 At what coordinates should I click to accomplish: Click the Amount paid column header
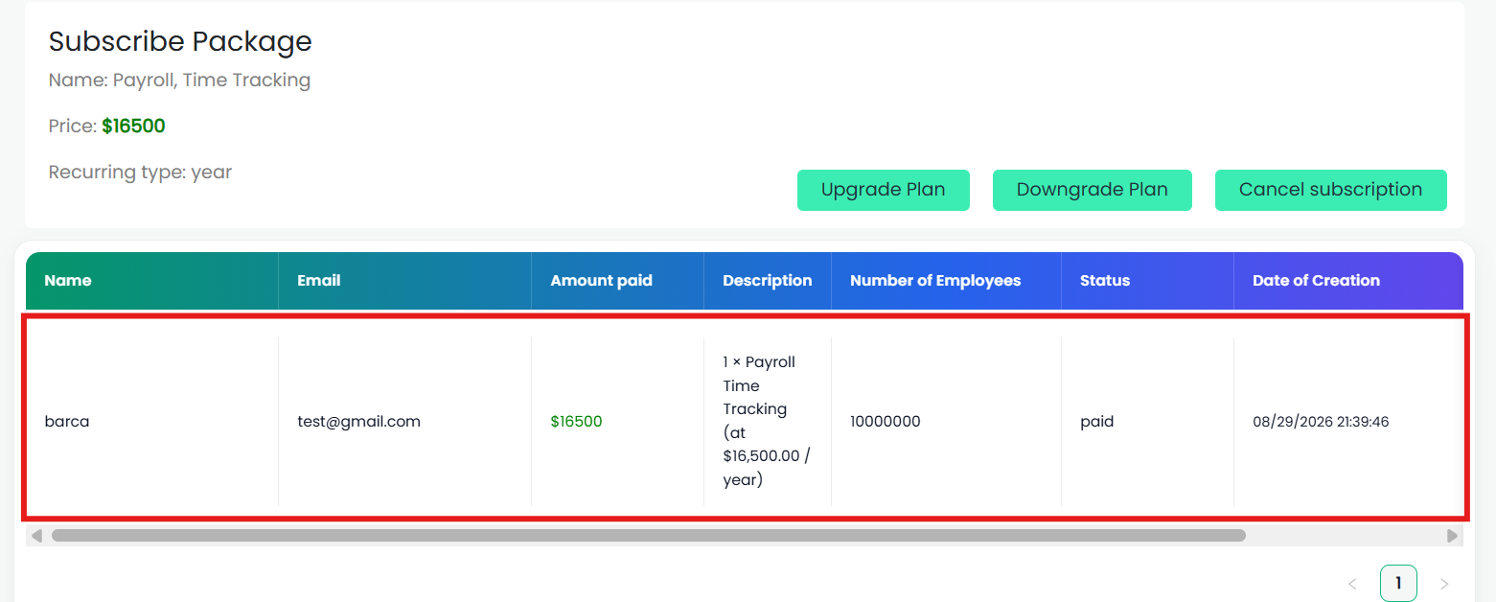(618, 281)
